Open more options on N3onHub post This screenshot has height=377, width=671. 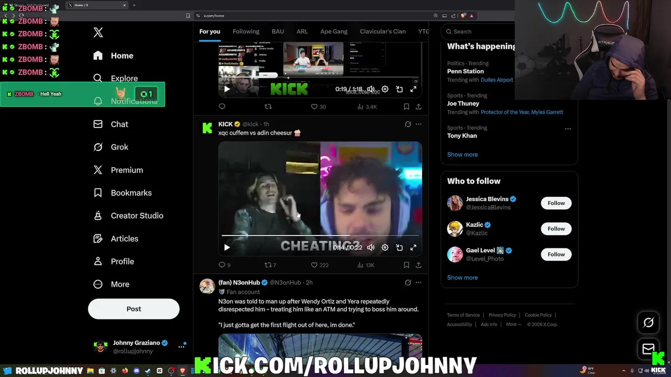click(418, 282)
